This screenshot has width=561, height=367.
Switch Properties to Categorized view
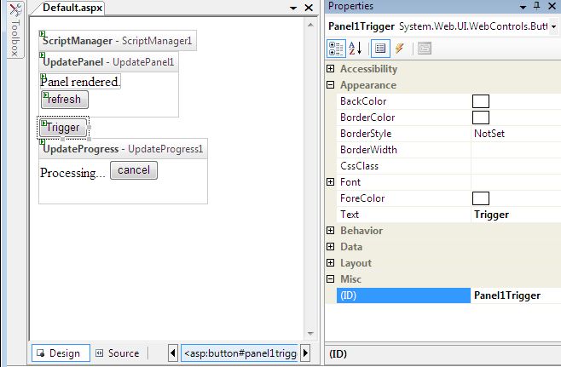[x=336, y=49]
